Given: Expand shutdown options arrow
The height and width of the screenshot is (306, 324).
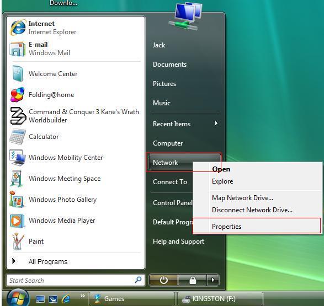Looking at the screenshot, I should [x=213, y=280].
